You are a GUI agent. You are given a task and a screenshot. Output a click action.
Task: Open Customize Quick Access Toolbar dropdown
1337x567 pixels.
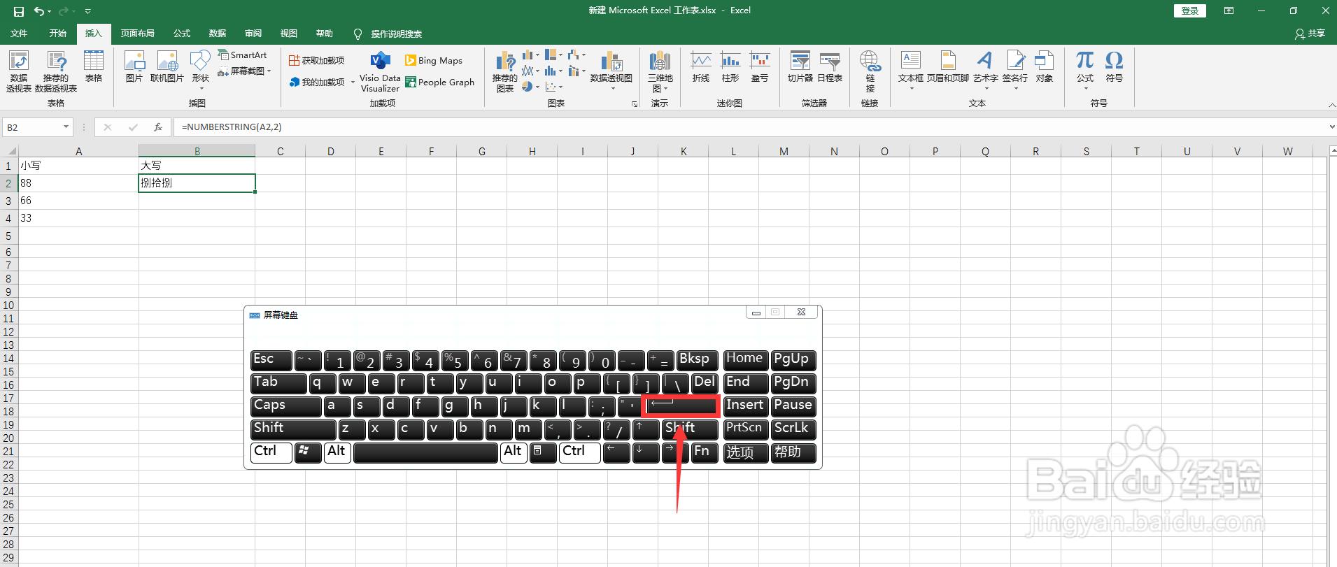[x=88, y=11]
